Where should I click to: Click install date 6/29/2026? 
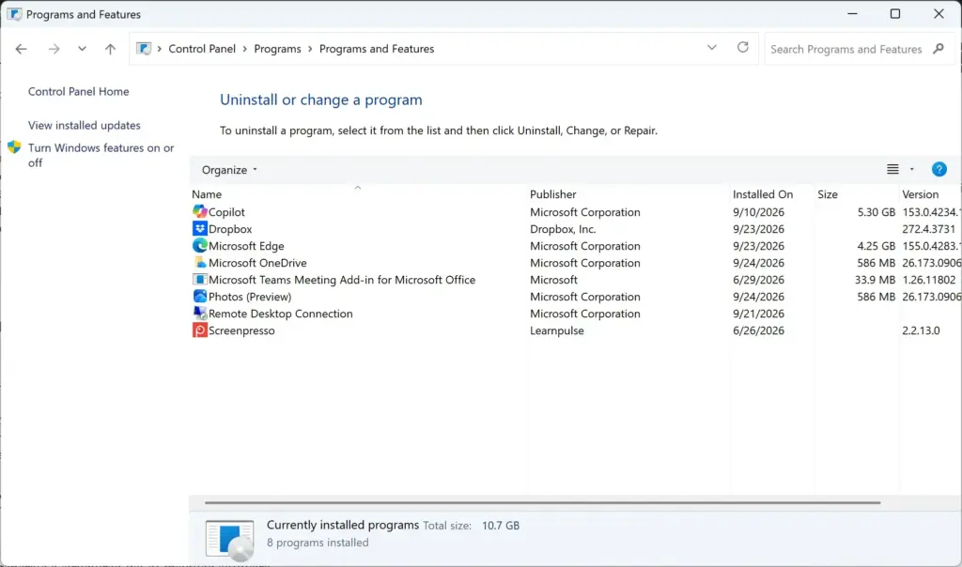point(758,280)
